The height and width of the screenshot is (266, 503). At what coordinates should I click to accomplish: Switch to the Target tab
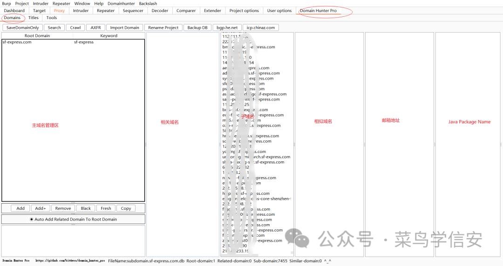tap(39, 11)
